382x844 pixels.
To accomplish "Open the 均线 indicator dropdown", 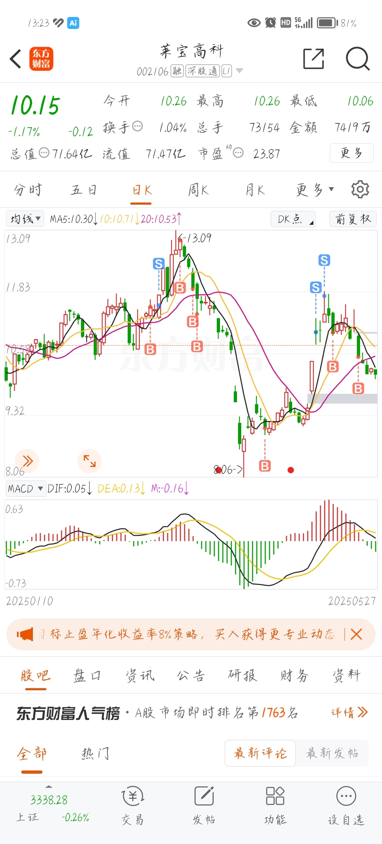I will pos(25,219).
